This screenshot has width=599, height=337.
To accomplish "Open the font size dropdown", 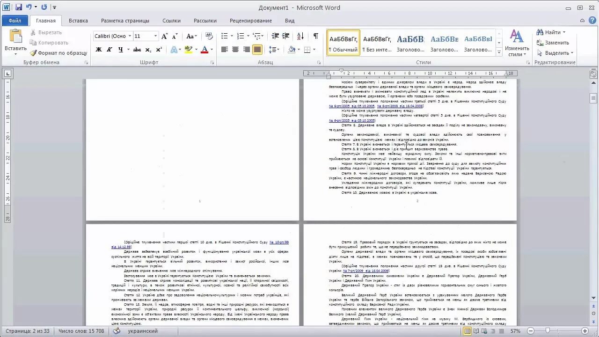I will click(156, 36).
